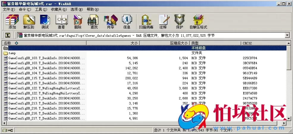Go up one folder level button
Image resolution: width=293 pixels, height=134 pixels.
pyautogui.click(x=8, y=35)
